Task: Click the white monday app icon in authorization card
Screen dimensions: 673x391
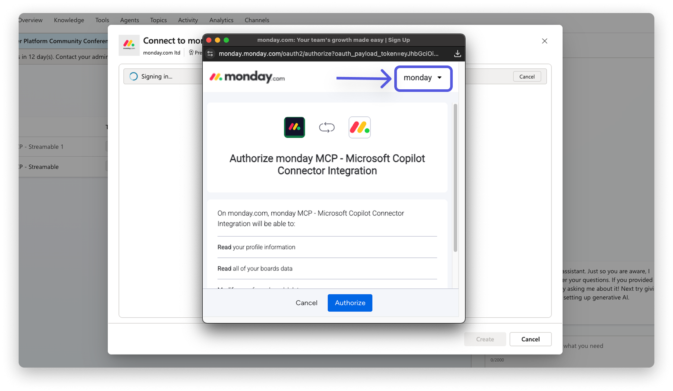Action: tap(360, 127)
